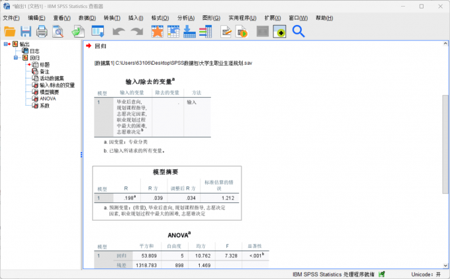Image resolution: width=450 pixels, height=279 pixels.
Task: Open the 编辑(E) menu
Action: 36,18
